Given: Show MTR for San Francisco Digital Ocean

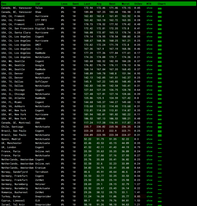Looking at the screenshot, I should click(x=149, y=28).
